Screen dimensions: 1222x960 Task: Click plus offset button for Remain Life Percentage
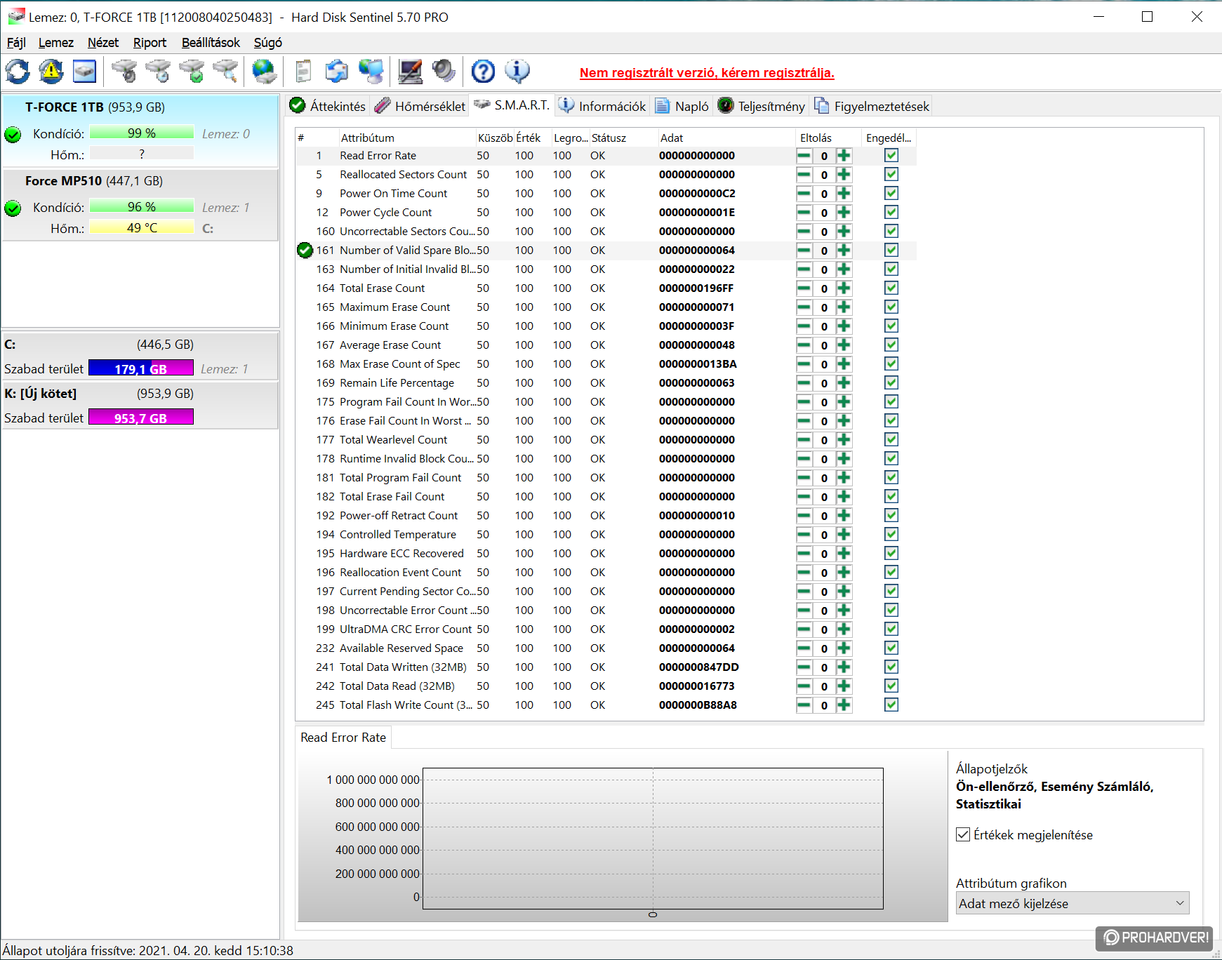tap(844, 383)
